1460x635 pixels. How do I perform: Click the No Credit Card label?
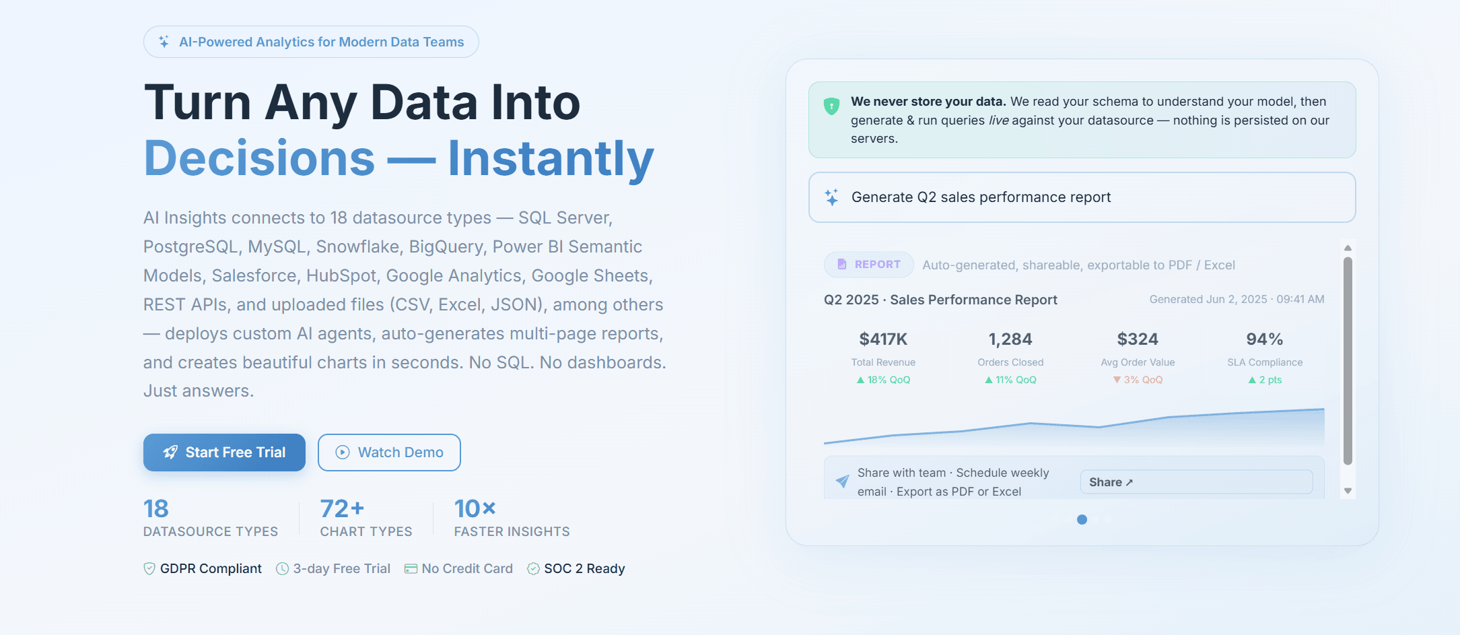467,569
